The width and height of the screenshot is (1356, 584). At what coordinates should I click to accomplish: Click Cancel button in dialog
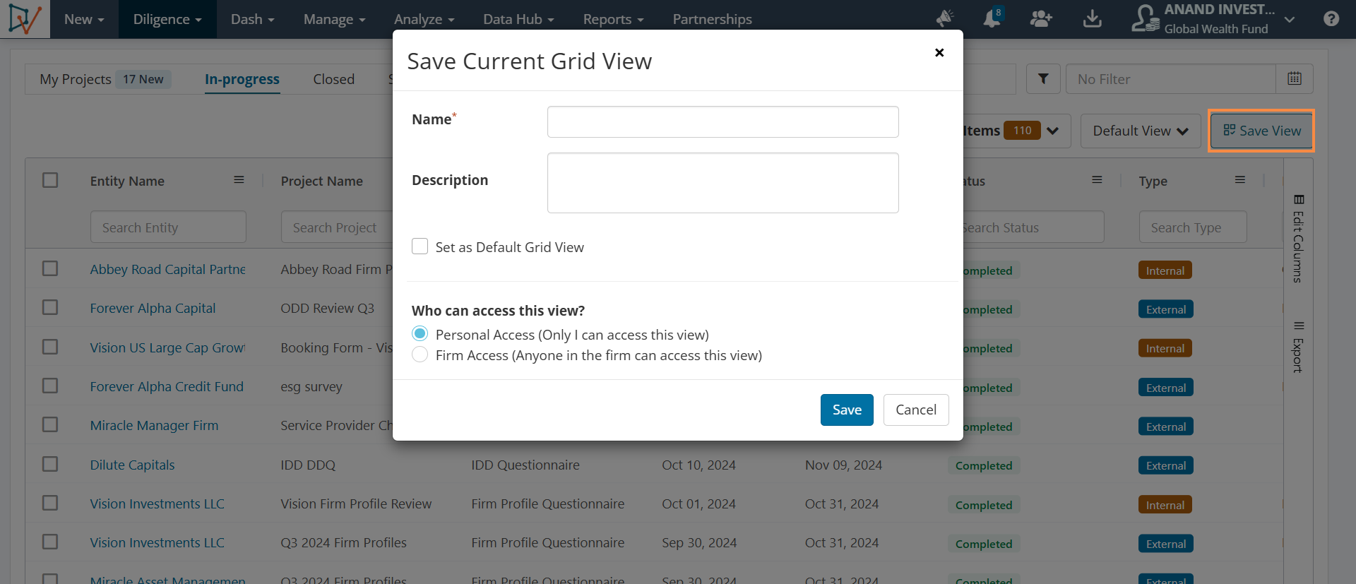[916, 410]
